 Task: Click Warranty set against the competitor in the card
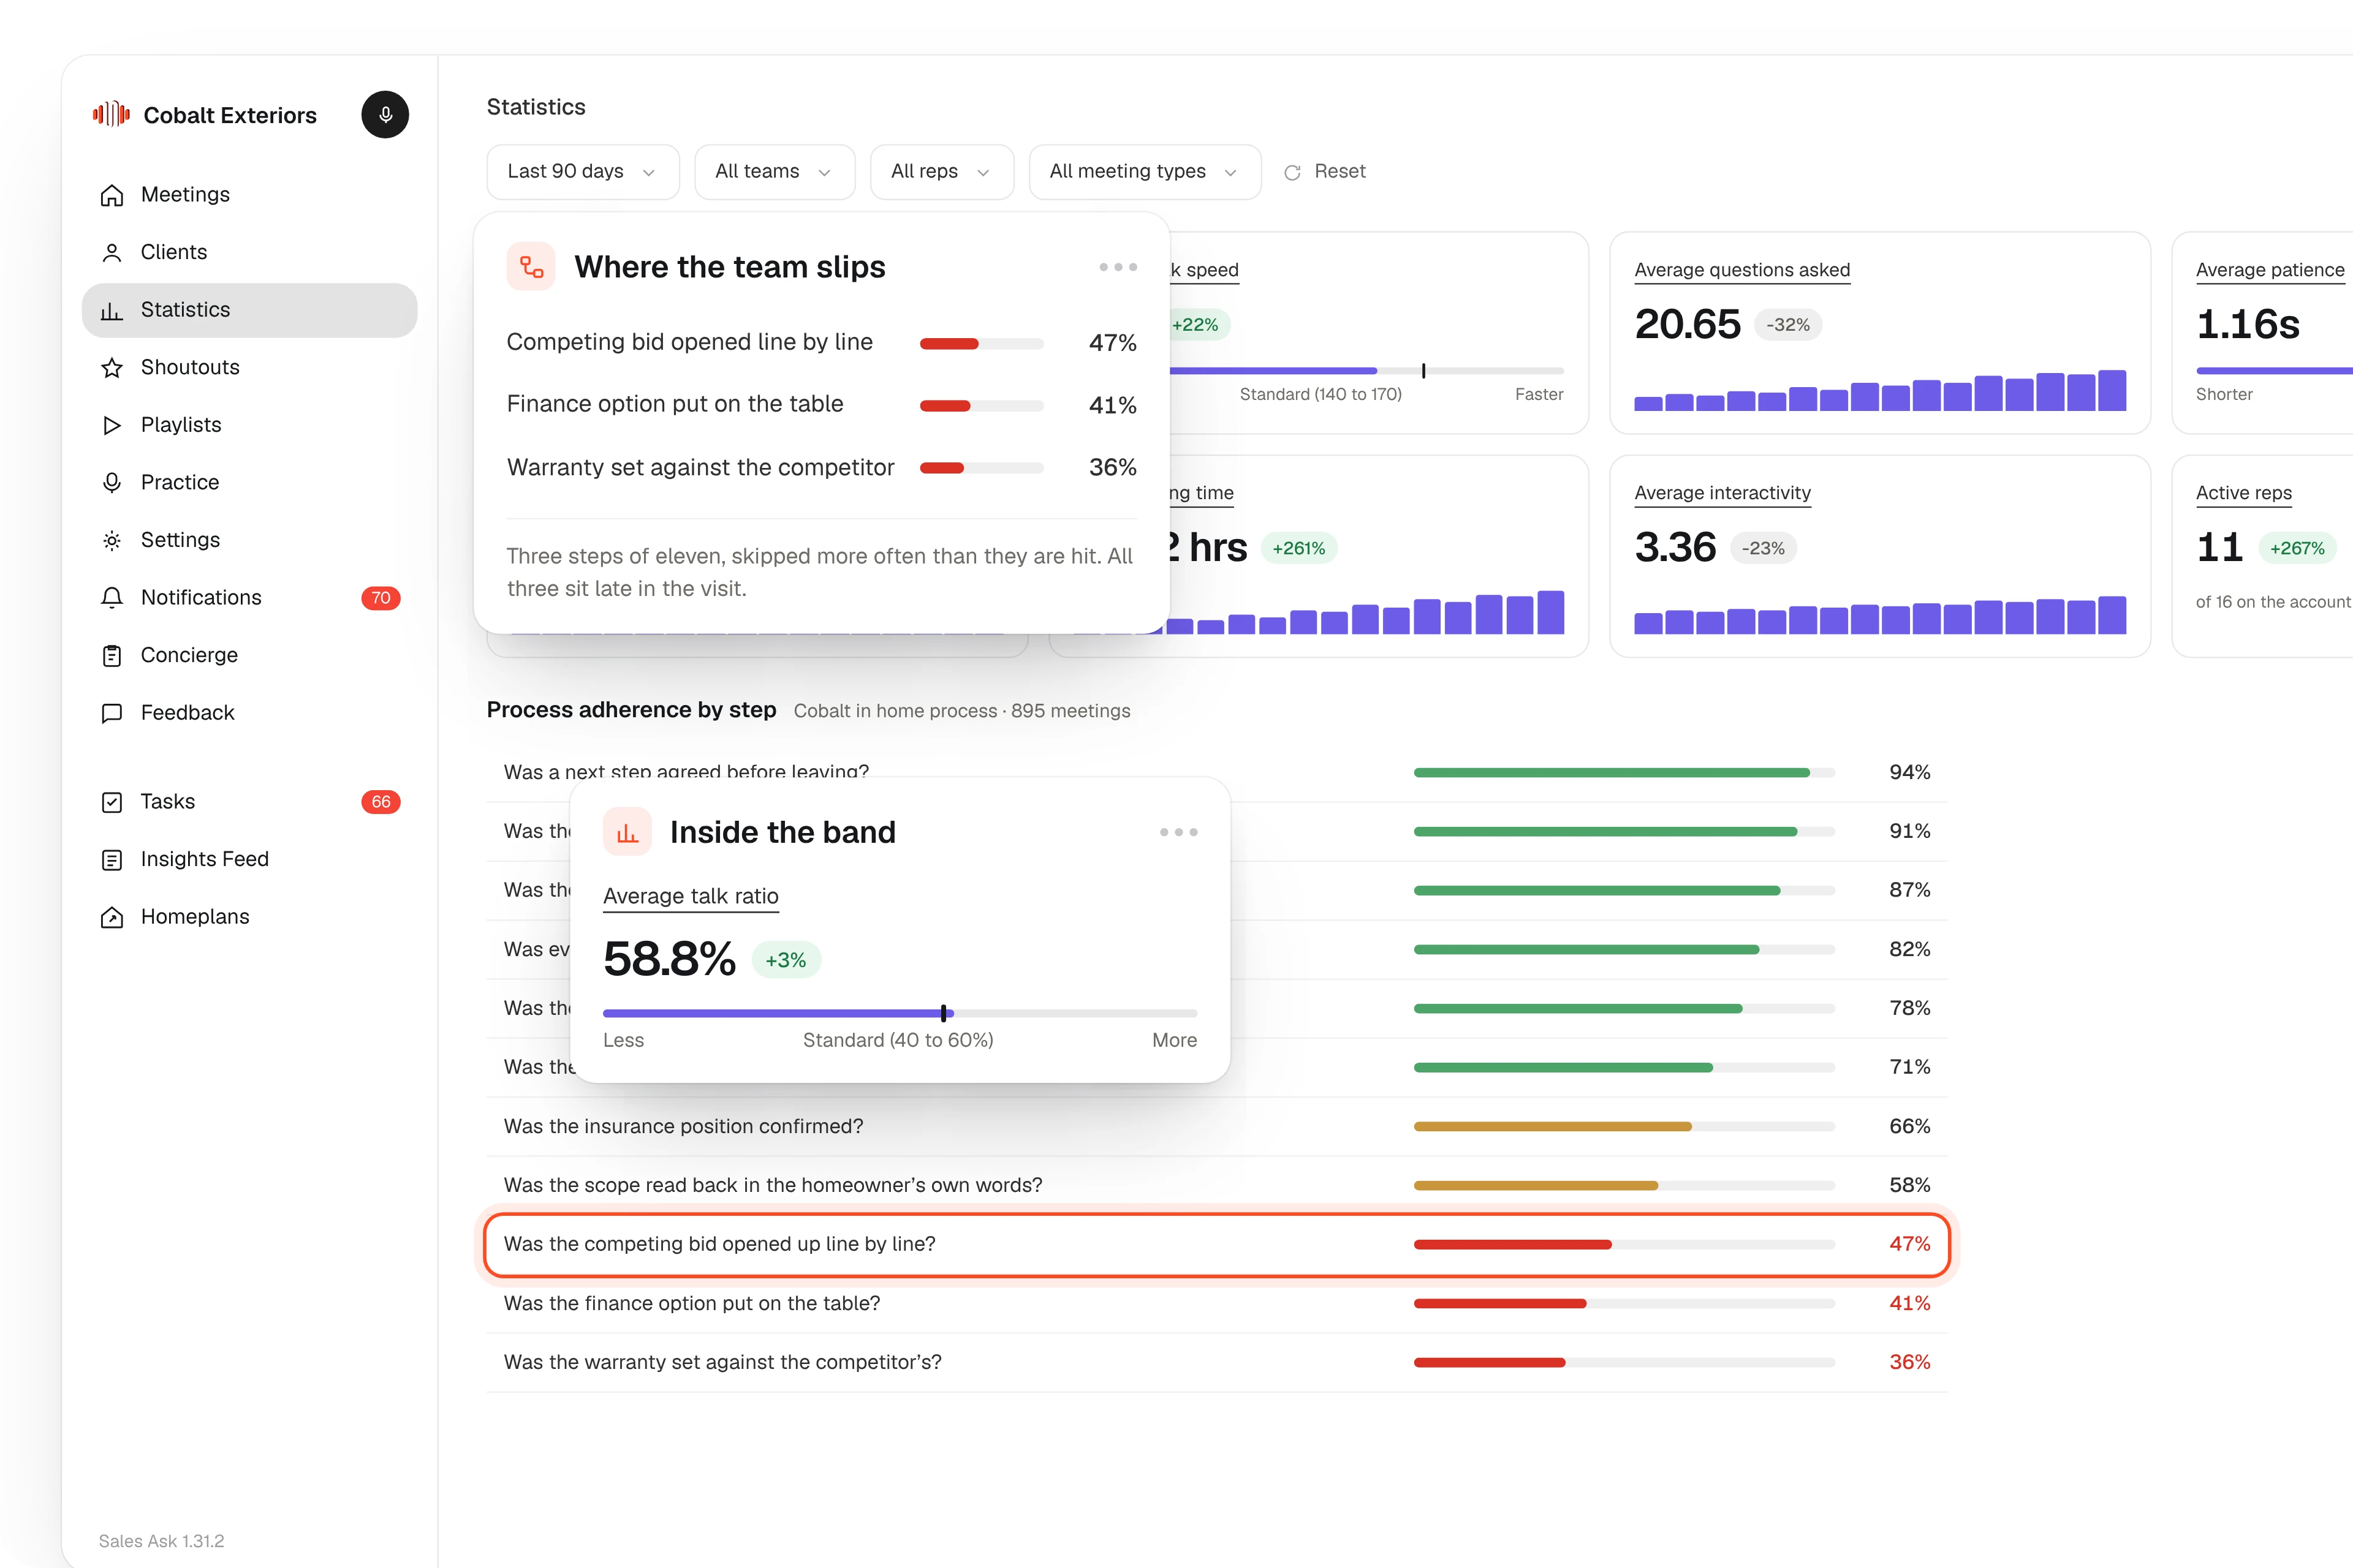pyautogui.click(x=700, y=467)
